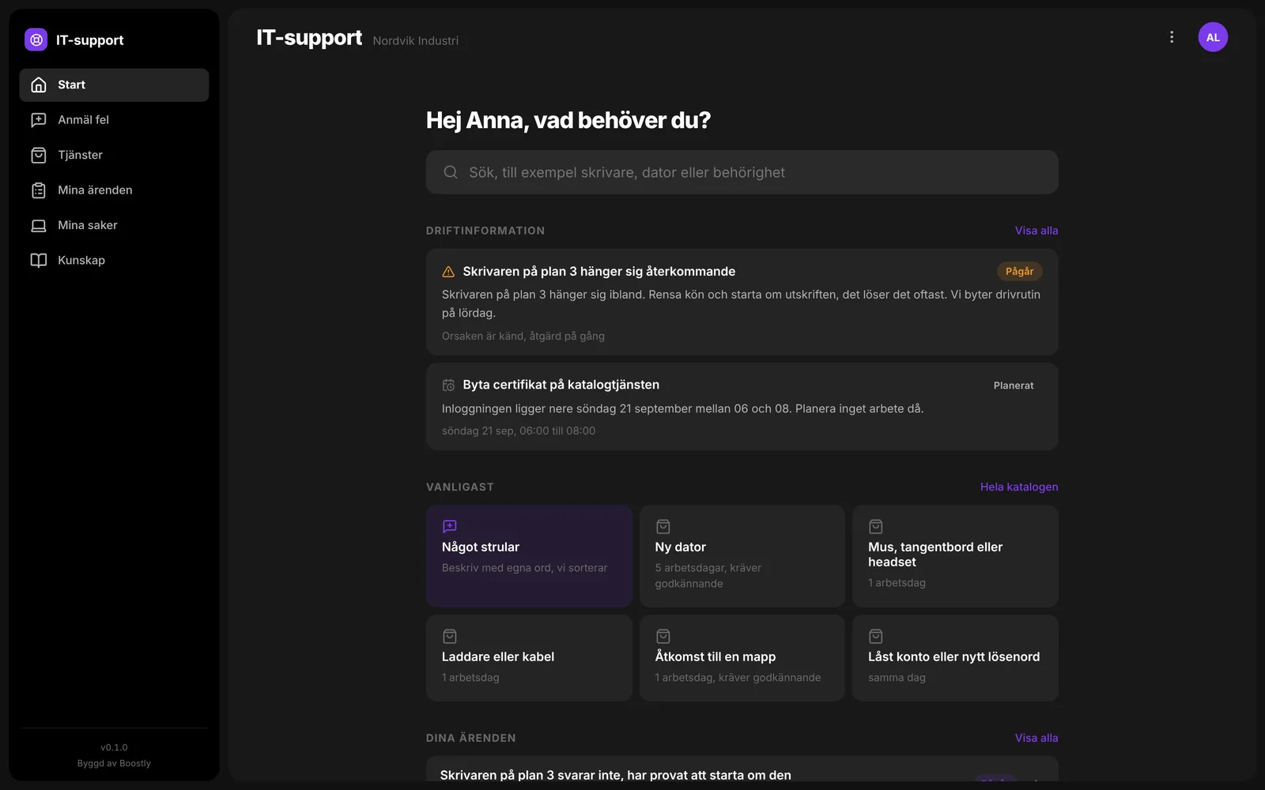This screenshot has height=790, width=1265.
Task: Click the calendar icon on certificate notice
Action: [448, 386]
